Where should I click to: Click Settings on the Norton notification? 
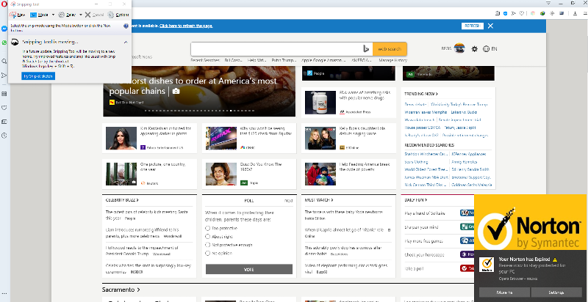pyautogui.click(x=556, y=292)
